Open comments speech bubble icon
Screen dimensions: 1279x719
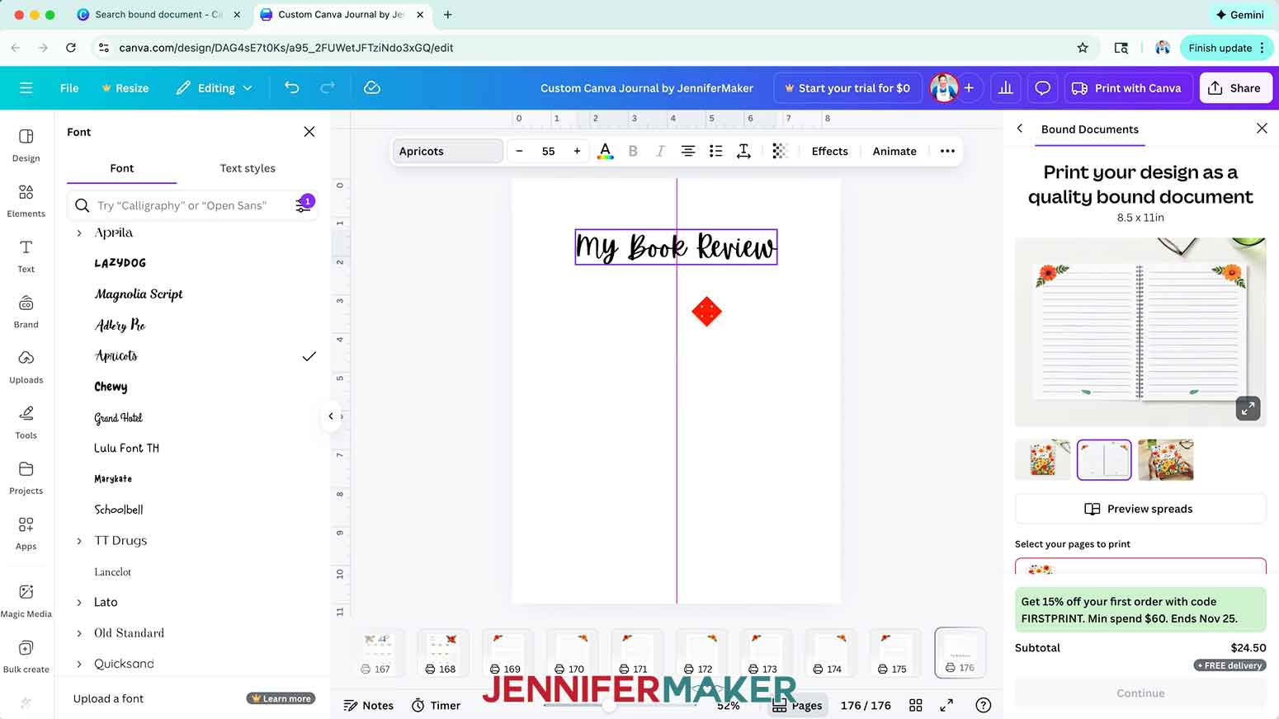coord(1042,87)
